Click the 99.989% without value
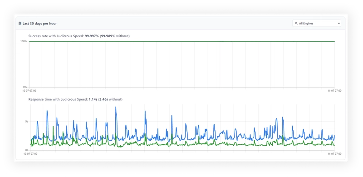This screenshot has width=363, height=177. point(108,36)
